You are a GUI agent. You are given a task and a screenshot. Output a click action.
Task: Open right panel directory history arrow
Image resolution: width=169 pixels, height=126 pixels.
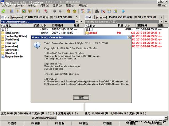point(166,22)
